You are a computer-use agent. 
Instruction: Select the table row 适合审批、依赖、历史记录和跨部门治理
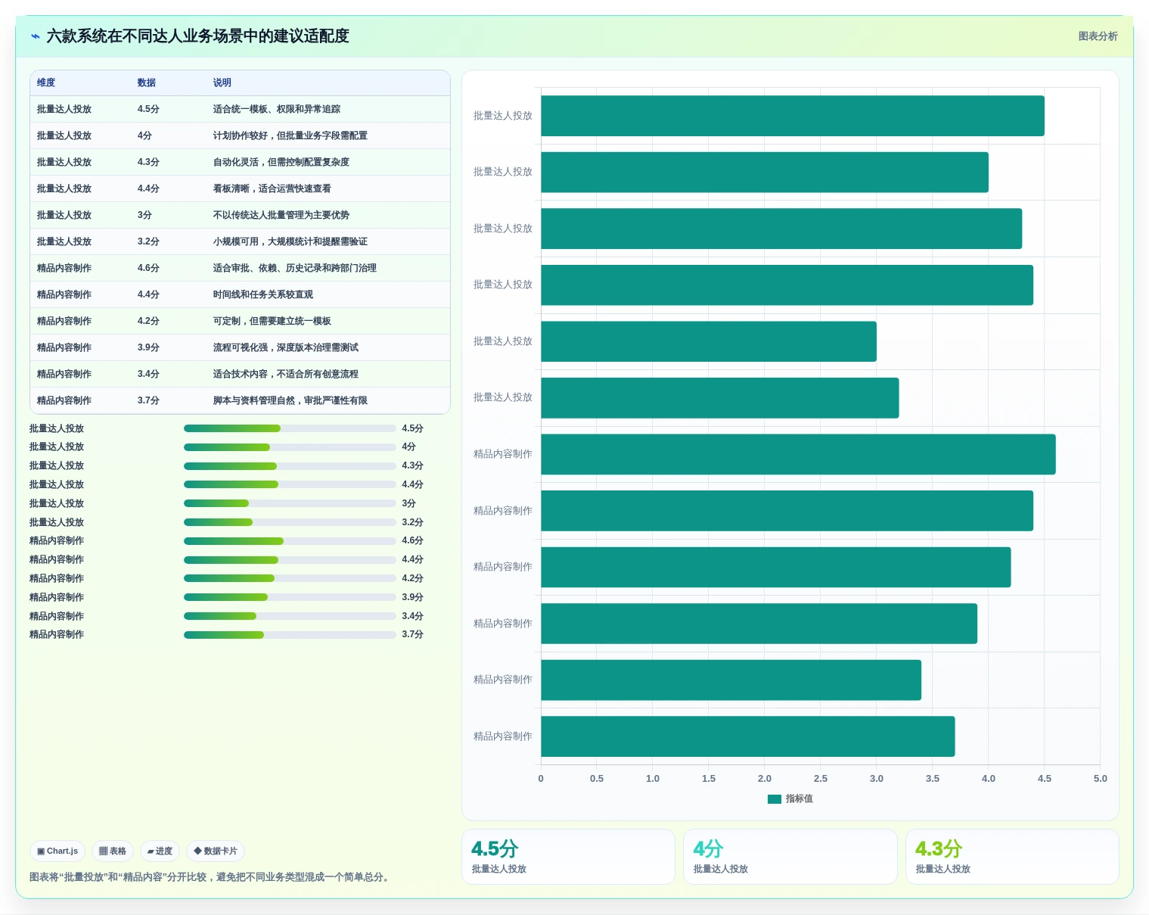coord(240,268)
